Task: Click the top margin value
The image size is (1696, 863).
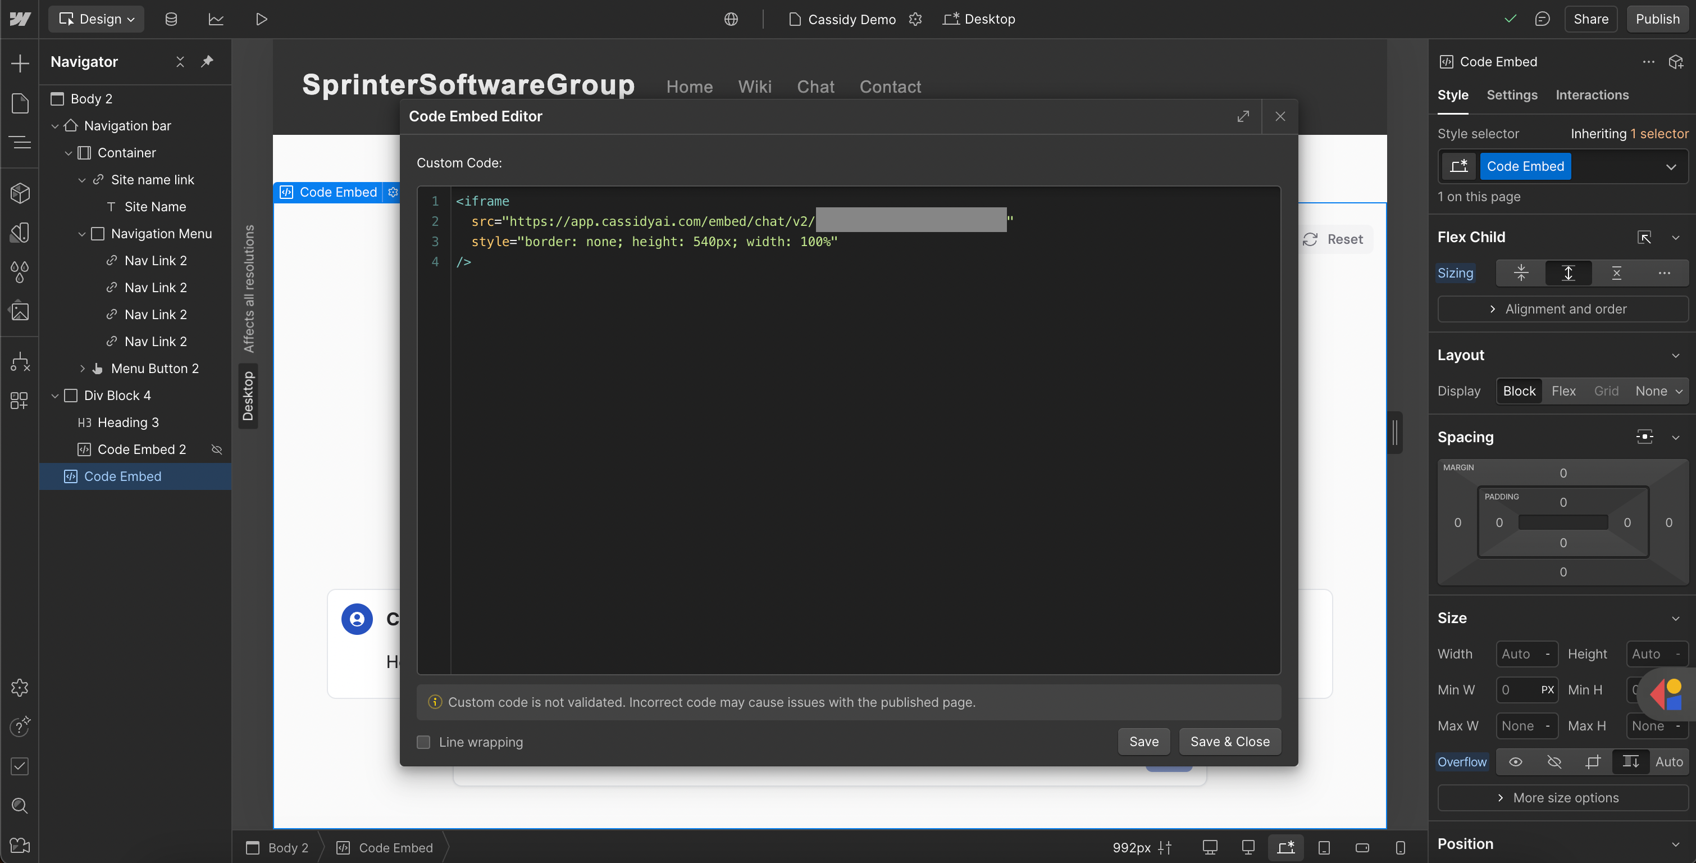Action: pyautogui.click(x=1563, y=473)
